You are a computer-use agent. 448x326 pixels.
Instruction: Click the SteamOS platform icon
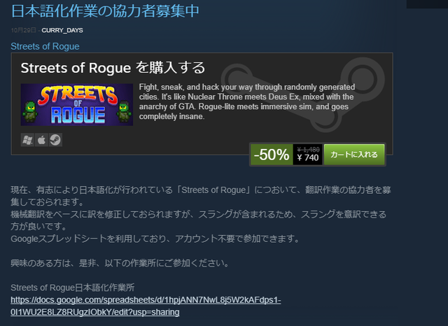click(55, 140)
